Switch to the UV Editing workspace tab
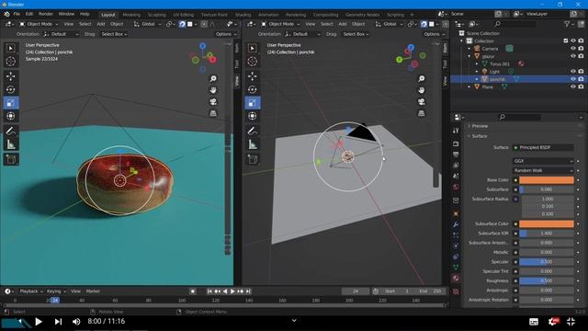Image resolution: width=588 pixels, height=331 pixels. point(184,15)
